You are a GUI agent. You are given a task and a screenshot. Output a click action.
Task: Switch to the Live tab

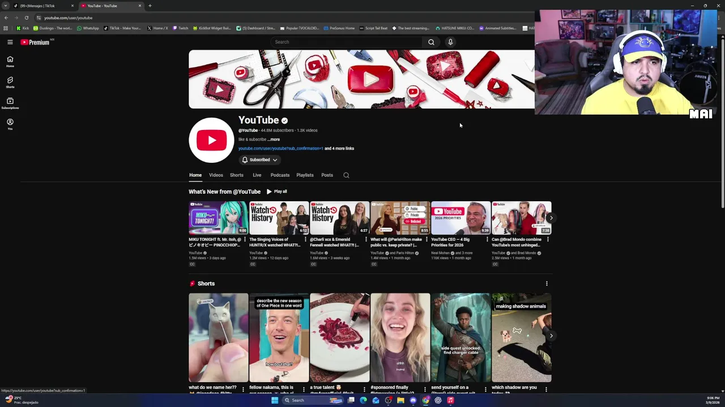pos(257,175)
